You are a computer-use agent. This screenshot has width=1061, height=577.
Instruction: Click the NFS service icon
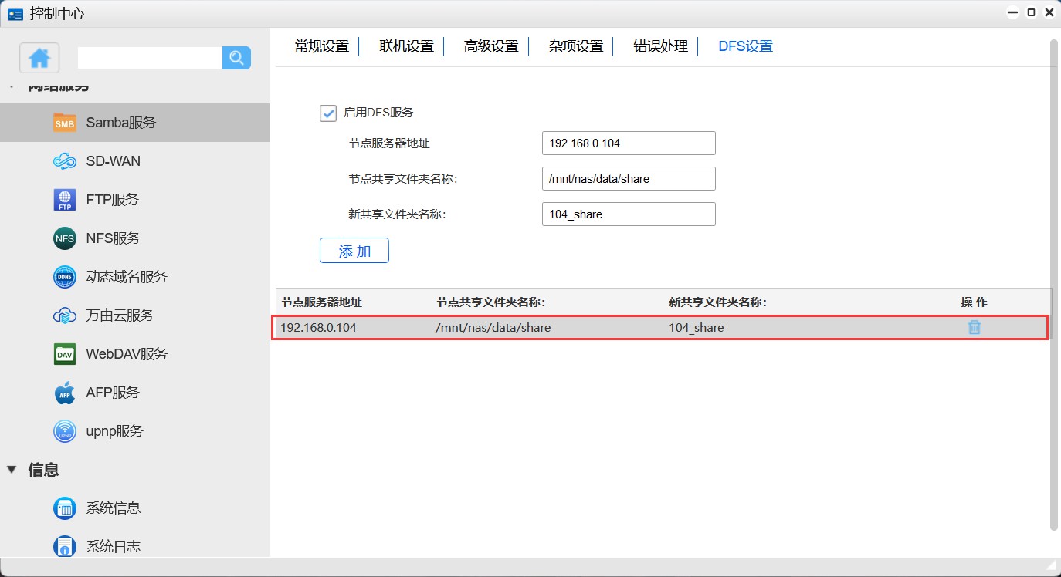pyautogui.click(x=65, y=238)
